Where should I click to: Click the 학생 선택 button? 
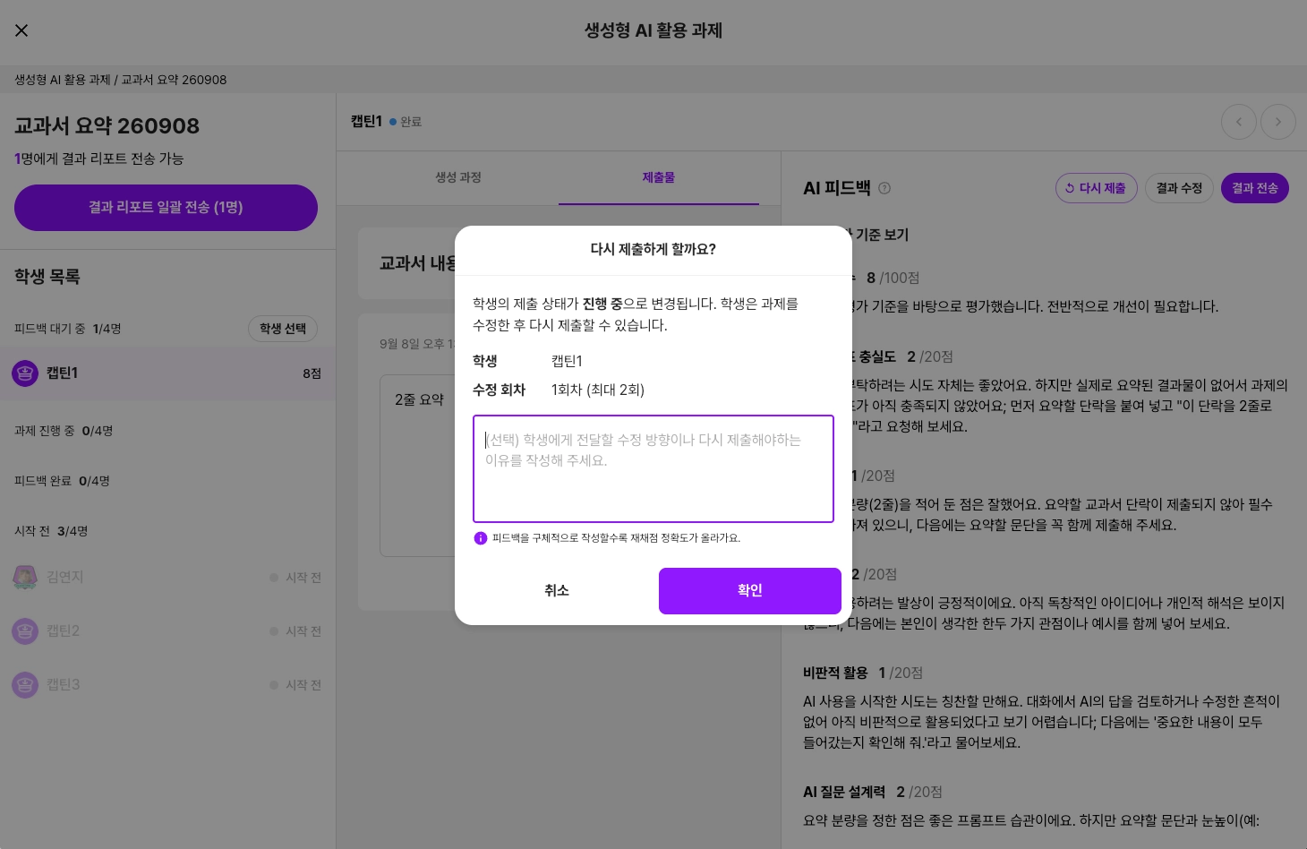pyautogui.click(x=283, y=329)
